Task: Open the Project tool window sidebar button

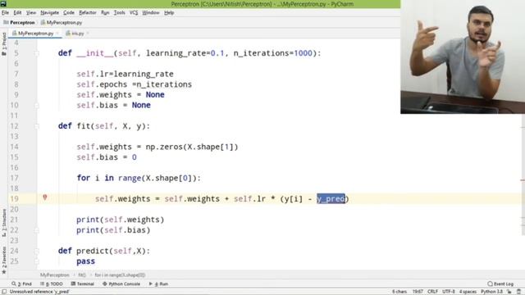Action: click(x=4, y=43)
